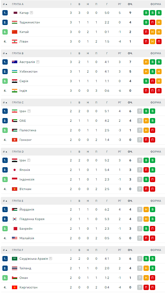The height and width of the screenshot is (294, 165).
Task: Toggle sort arrow in Група A header
Action: pyautogui.click(x=6, y=4)
